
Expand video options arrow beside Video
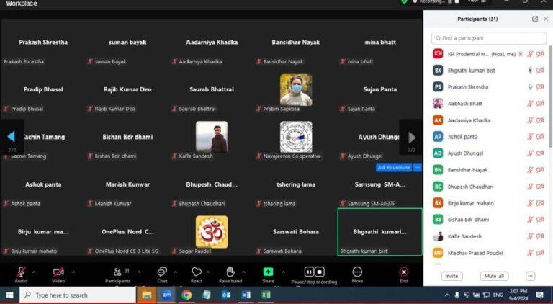click(73, 272)
